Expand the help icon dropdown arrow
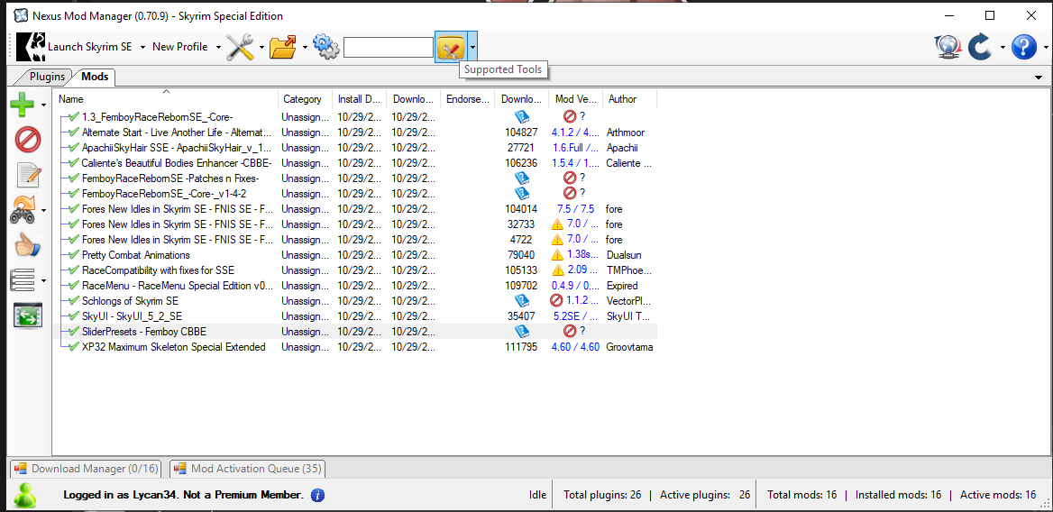This screenshot has height=512, width=1053. point(1046,47)
